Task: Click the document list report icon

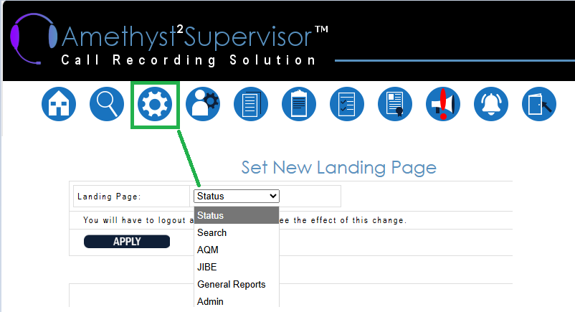Action: click(x=251, y=105)
